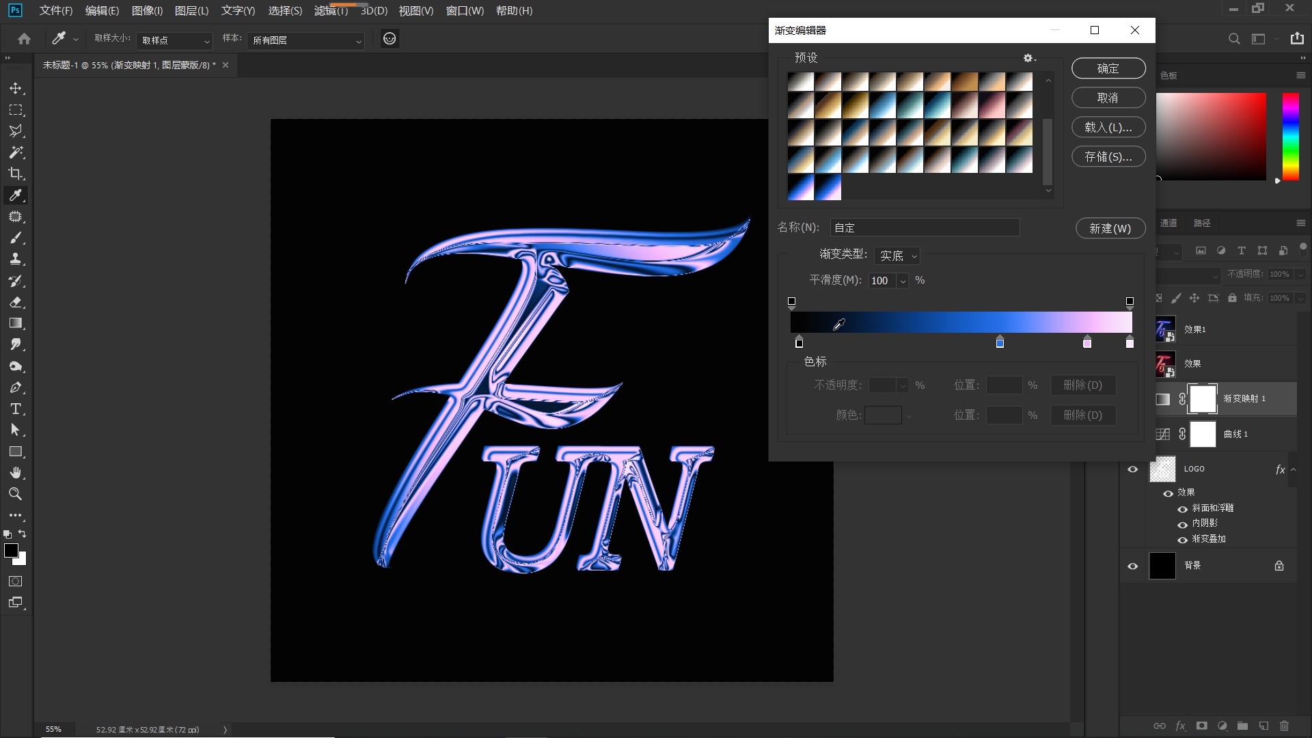Image resolution: width=1312 pixels, height=738 pixels.
Task: Select the Move tool
Action: point(16,89)
